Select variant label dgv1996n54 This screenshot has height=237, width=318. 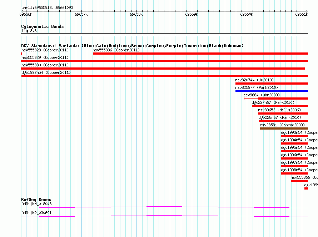pos(292,155)
